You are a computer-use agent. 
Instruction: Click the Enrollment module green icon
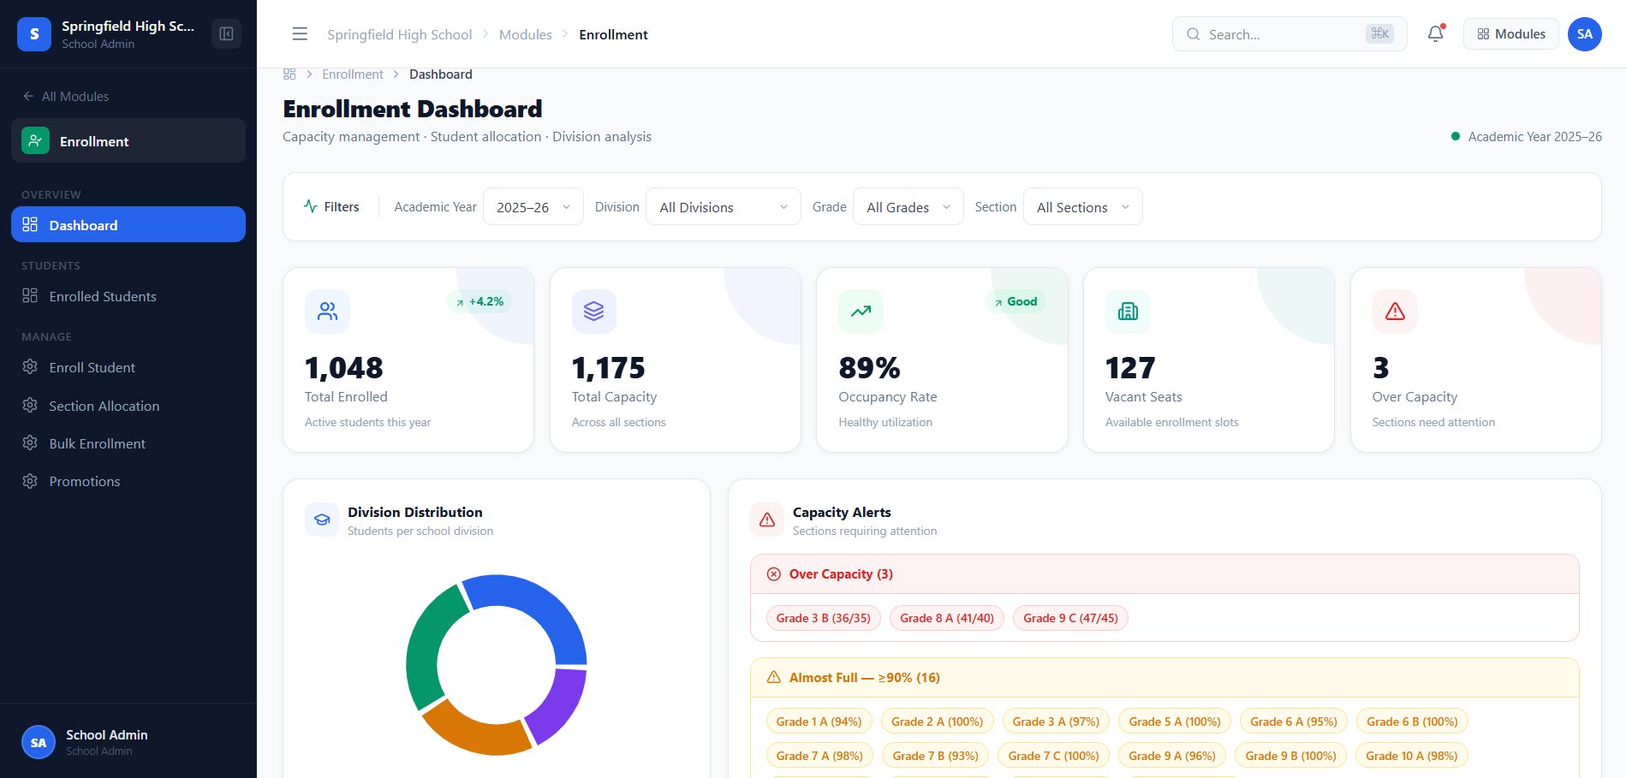click(35, 141)
